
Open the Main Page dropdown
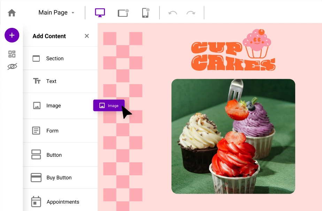[56, 13]
